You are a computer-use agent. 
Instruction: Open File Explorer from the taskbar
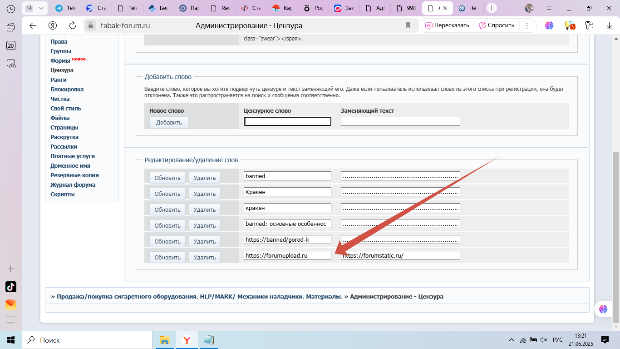164,340
